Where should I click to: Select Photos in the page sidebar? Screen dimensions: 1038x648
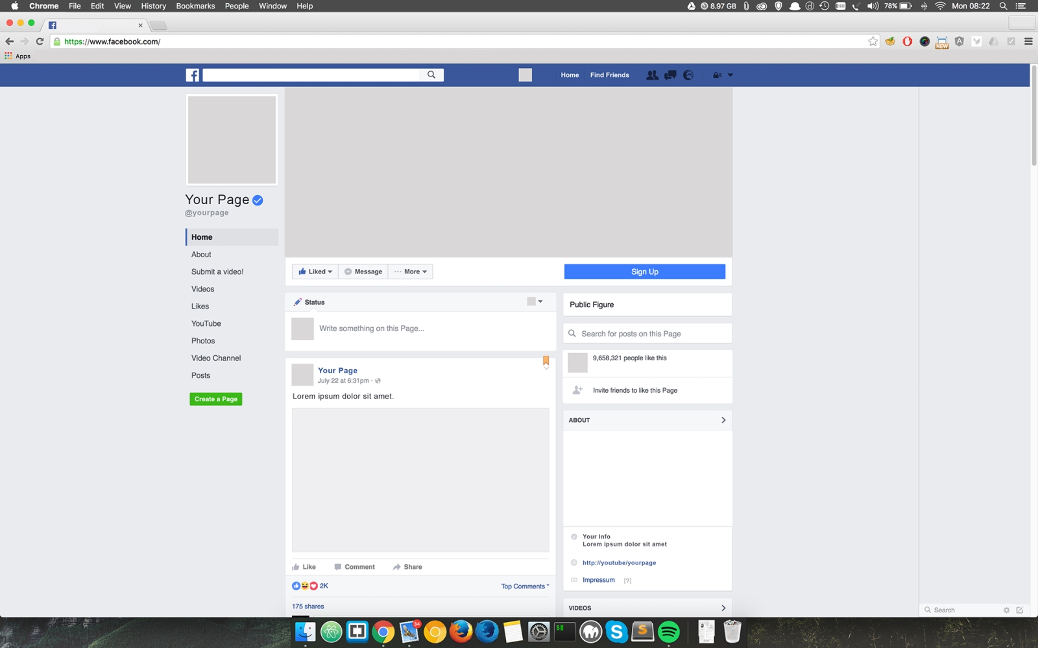pos(203,340)
